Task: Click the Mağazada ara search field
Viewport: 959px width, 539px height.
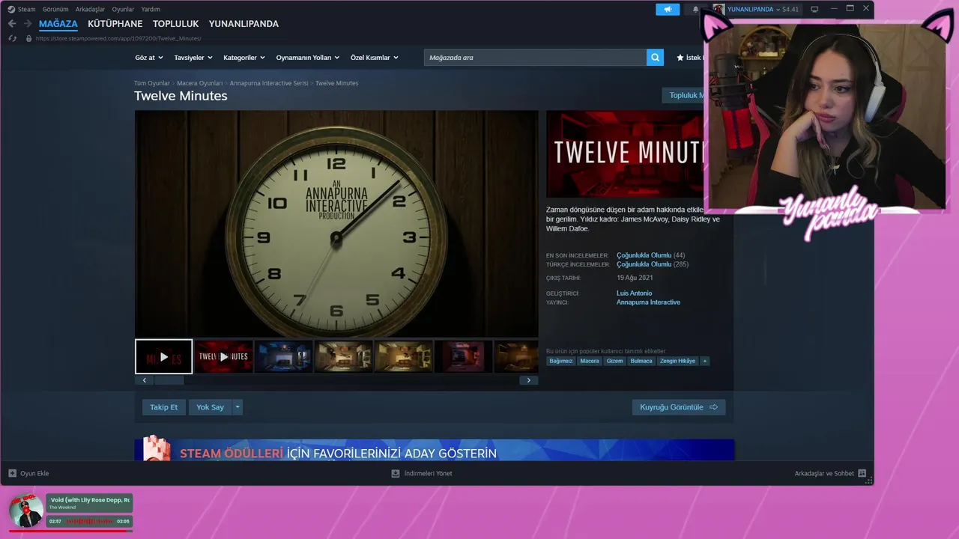Action: (x=535, y=58)
